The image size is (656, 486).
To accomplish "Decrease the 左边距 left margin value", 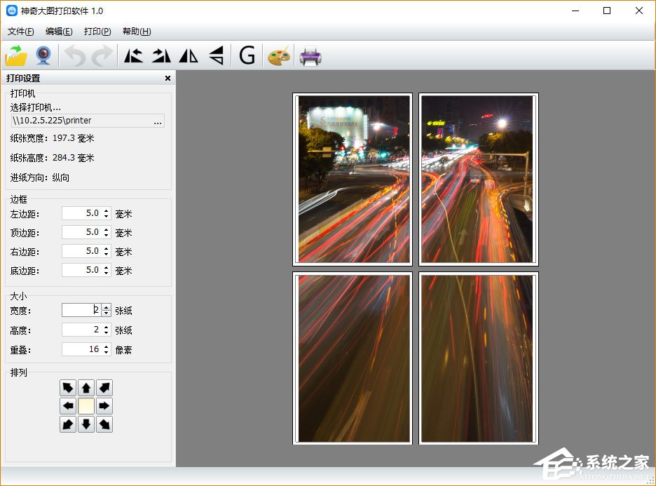I will (x=107, y=217).
